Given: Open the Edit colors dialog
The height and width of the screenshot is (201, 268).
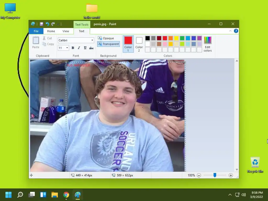Looking at the screenshot, I should pos(208,44).
